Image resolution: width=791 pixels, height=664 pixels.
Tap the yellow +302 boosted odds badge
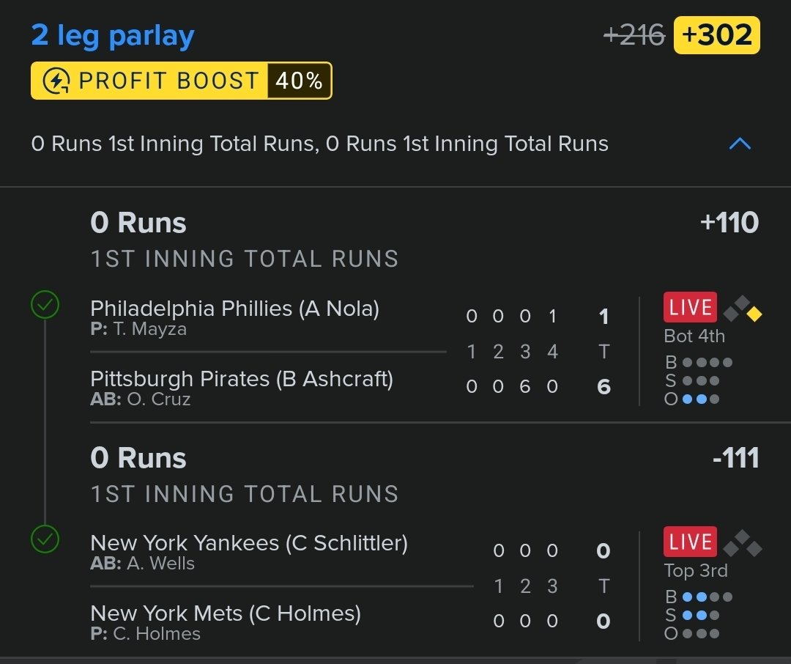[717, 35]
